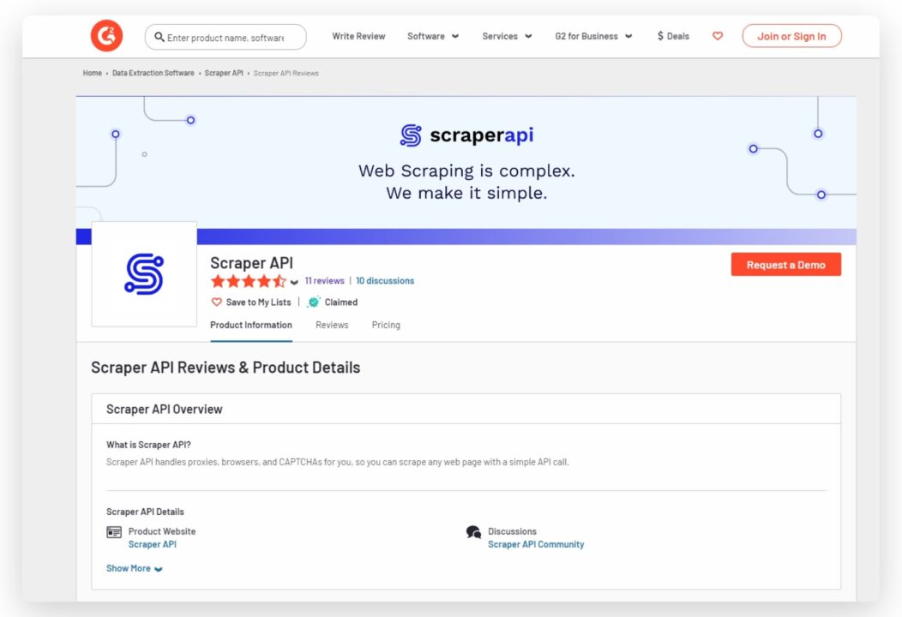Click the Scraper API Overview heading
Screen dimensions: 902x617
tap(164, 409)
